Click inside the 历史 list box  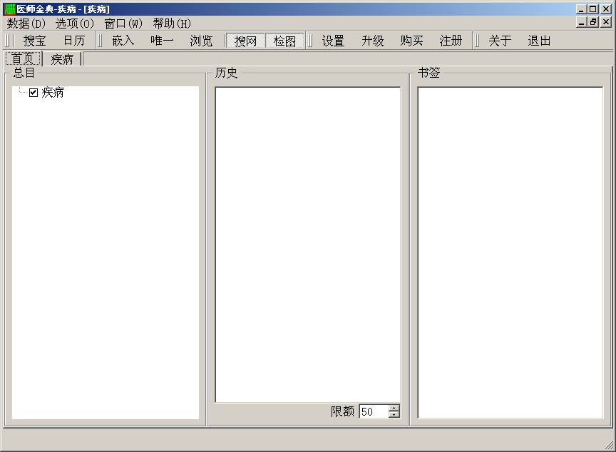point(307,245)
